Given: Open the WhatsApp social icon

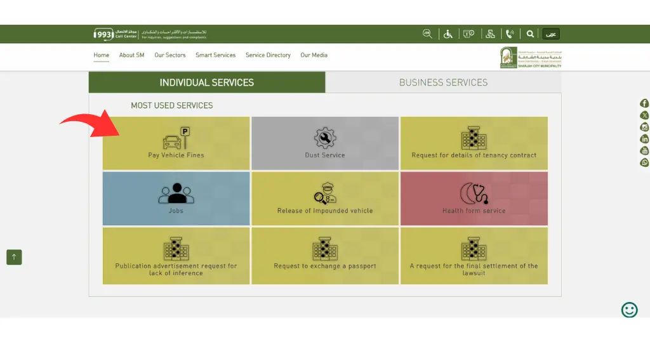Looking at the screenshot, I should (x=644, y=162).
